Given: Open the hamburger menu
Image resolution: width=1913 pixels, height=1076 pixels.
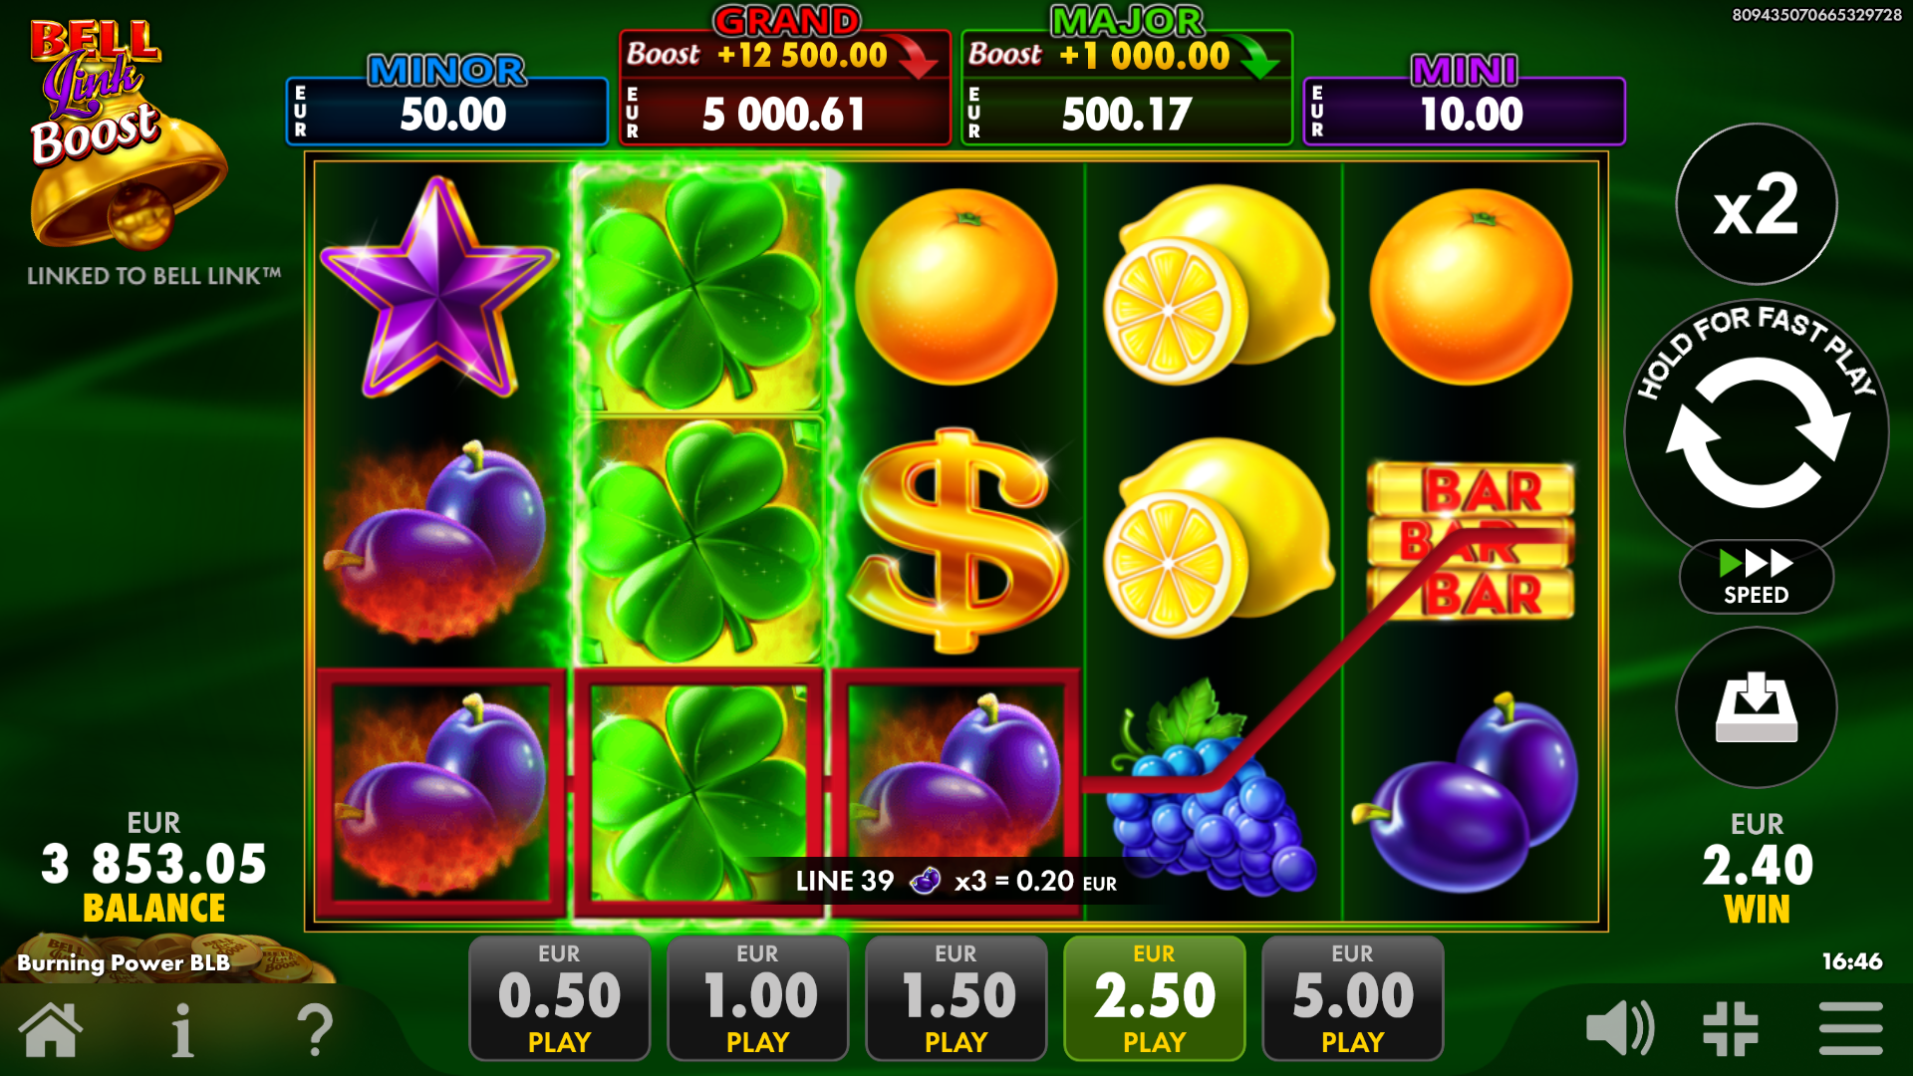Looking at the screenshot, I should click(1850, 1028).
